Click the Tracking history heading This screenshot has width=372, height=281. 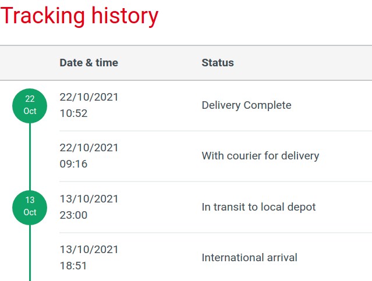click(x=79, y=16)
